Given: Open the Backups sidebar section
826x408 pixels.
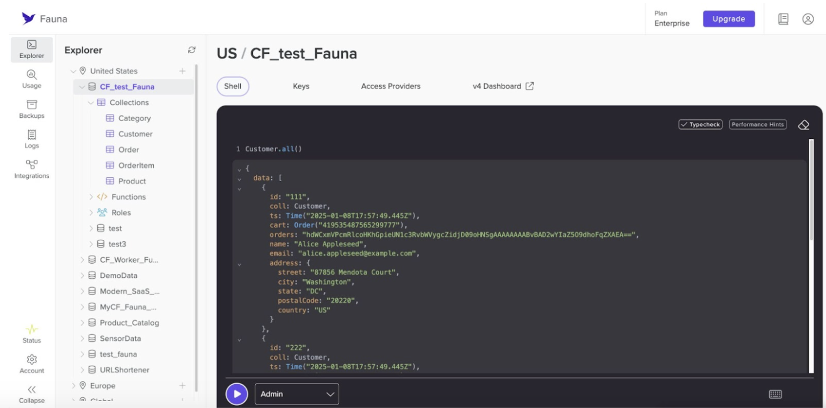Looking at the screenshot, I should coord(32,109).
